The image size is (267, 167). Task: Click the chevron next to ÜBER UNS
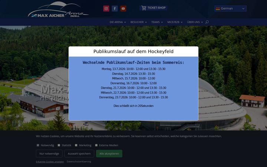pyautogui.click(x=202, y=22)
